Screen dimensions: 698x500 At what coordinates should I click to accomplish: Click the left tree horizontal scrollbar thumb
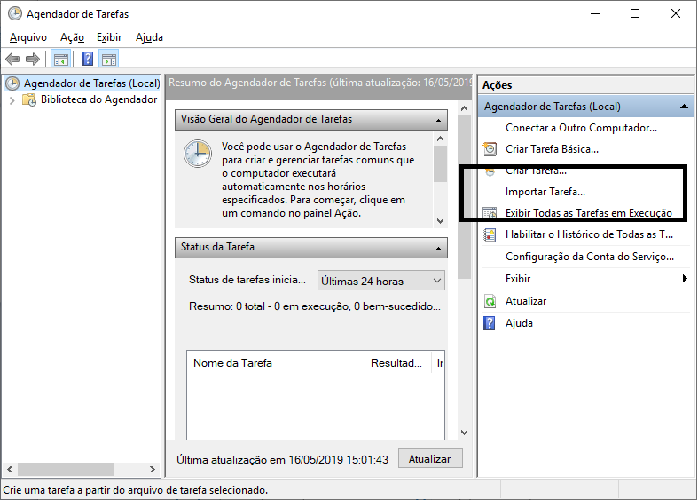pyautogui.click(x=66, y=469)
